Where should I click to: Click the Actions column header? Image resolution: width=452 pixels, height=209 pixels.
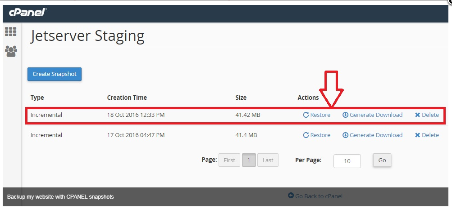(x=308, y=98)
